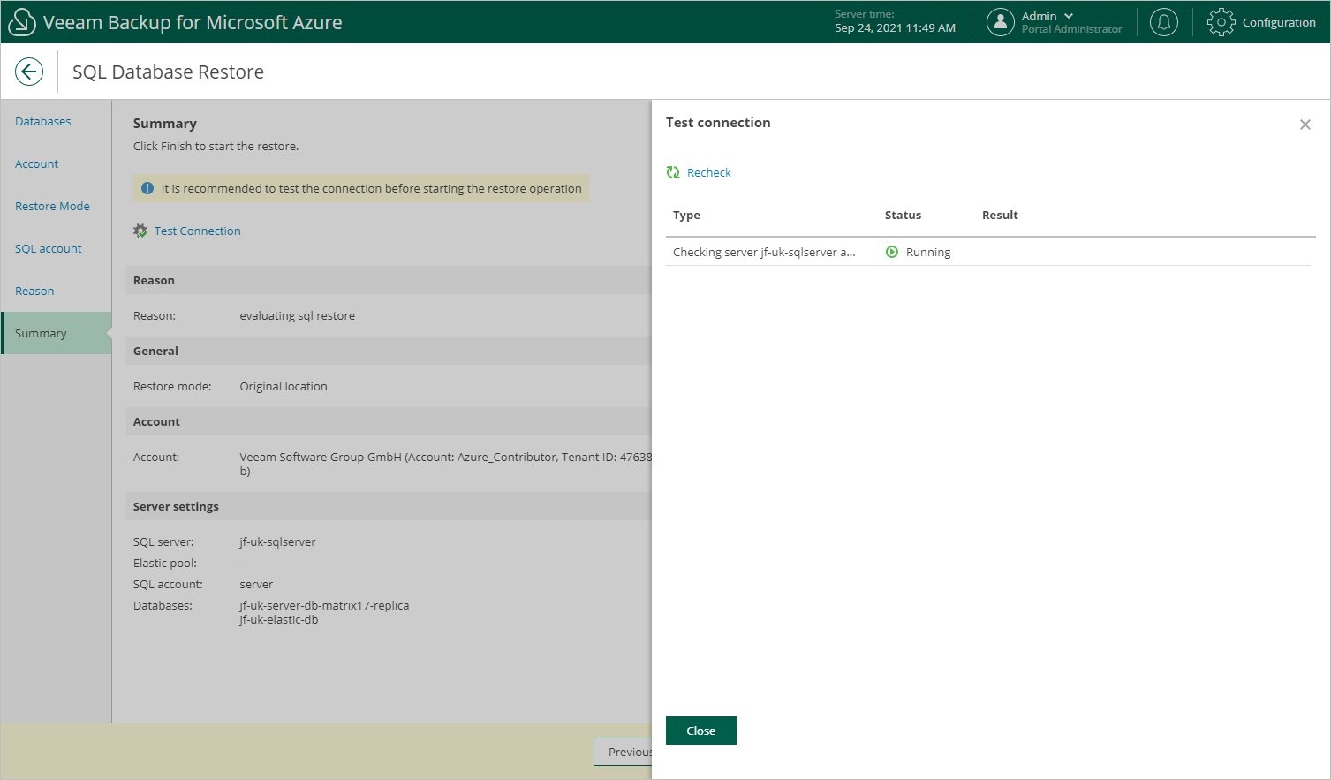Viewport: 1331px width, 780px height.
Task: Go back using the arrow icon
Action: [29, 72]
